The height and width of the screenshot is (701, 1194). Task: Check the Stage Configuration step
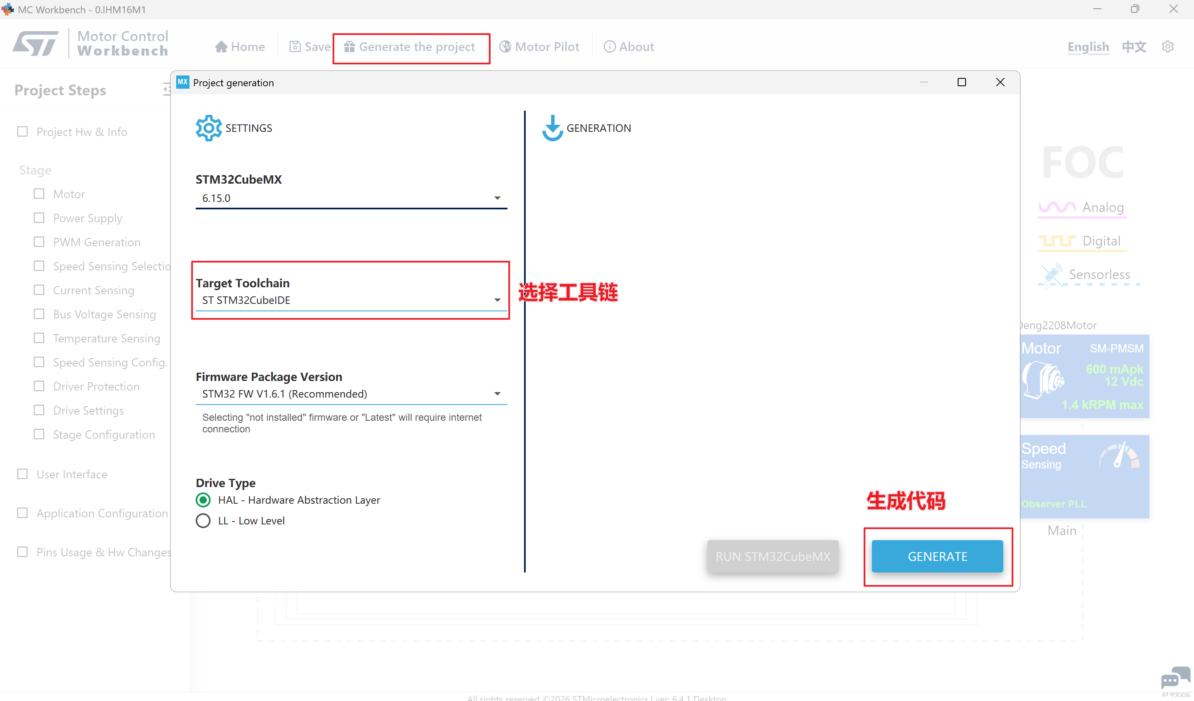39,434
